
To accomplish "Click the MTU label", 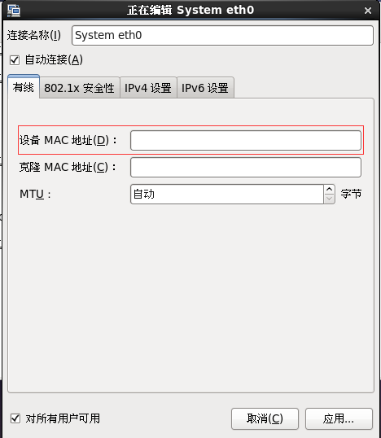I will pyautogui.click(x=35, y=194).
